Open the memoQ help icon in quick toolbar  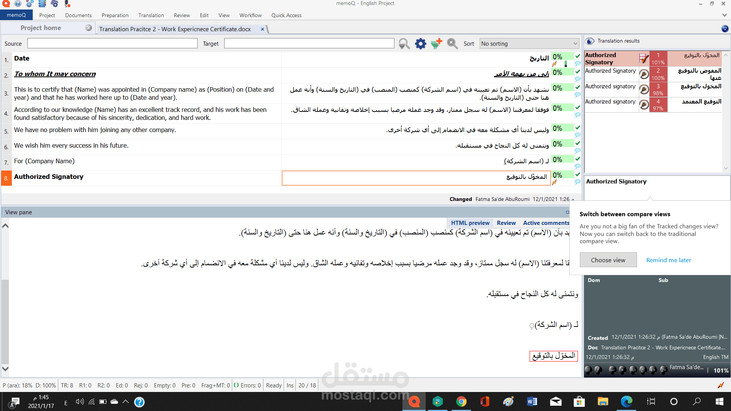(18, 4)
